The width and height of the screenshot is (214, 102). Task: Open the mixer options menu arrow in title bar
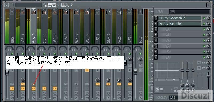point(6,5)
